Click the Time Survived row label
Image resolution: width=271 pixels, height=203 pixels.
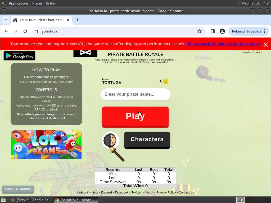(113, 182)
